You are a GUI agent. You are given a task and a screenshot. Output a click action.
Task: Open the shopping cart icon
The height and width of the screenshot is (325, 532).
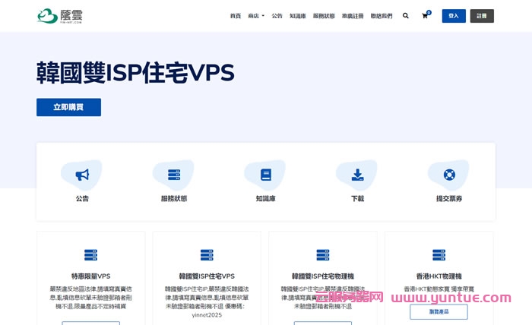425,16
